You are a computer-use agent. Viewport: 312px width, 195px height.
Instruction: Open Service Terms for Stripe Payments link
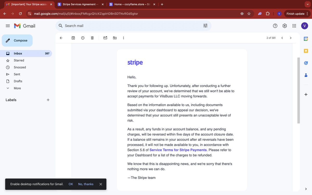(x=178, y=150)
